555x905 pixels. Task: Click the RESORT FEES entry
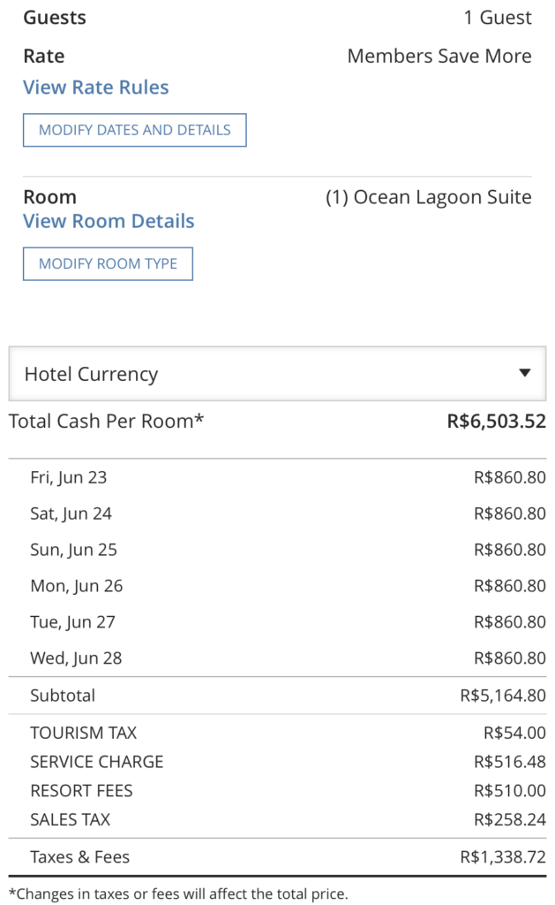click(277, 790)
